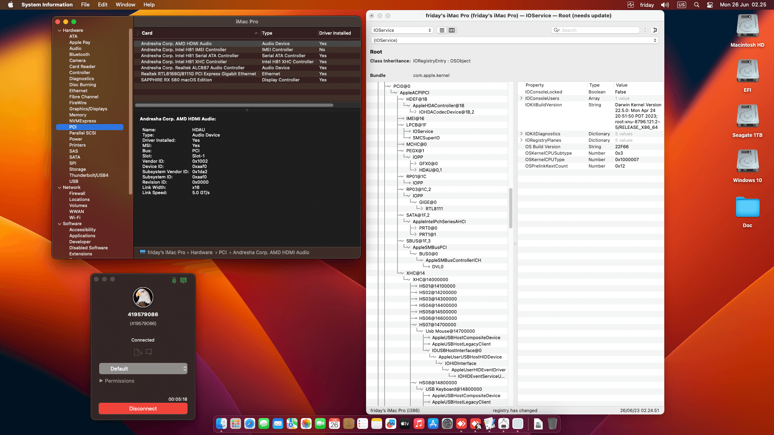Switch IORegistryExplorer to list view
Image resolution: width=774 pixels, height=435 pixels.
click(441, 30)
